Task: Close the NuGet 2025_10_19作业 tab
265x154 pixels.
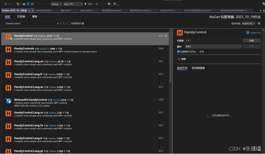Action: 33,11
